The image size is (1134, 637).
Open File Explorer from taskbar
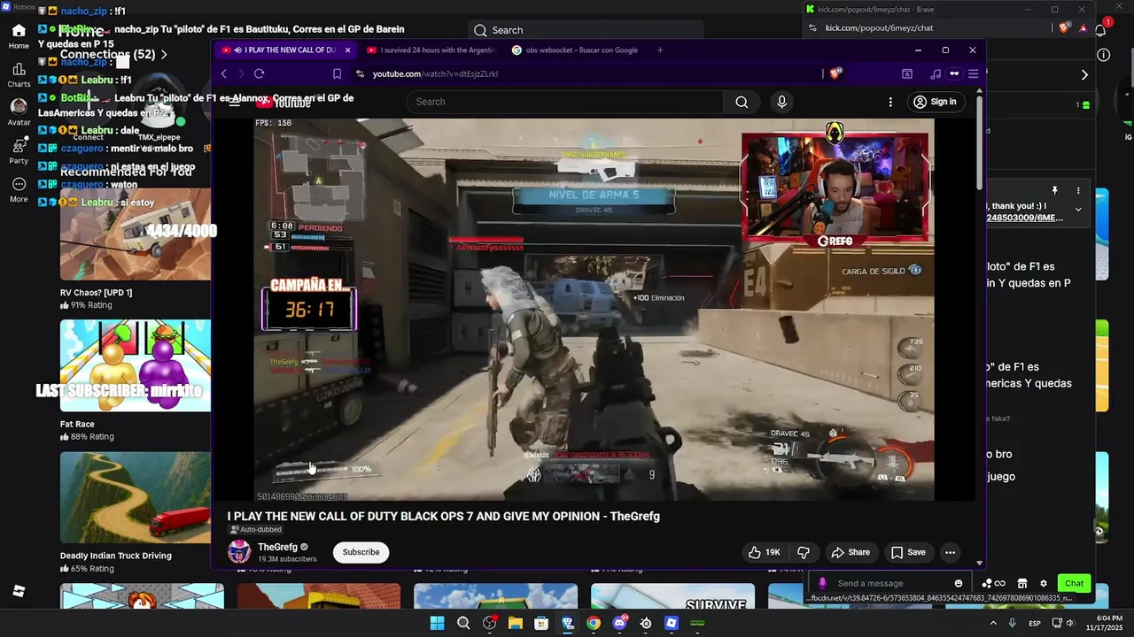click(516, 623)
